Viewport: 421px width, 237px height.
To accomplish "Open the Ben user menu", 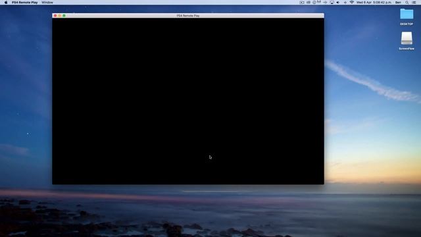I will click(x=398, y=3).
